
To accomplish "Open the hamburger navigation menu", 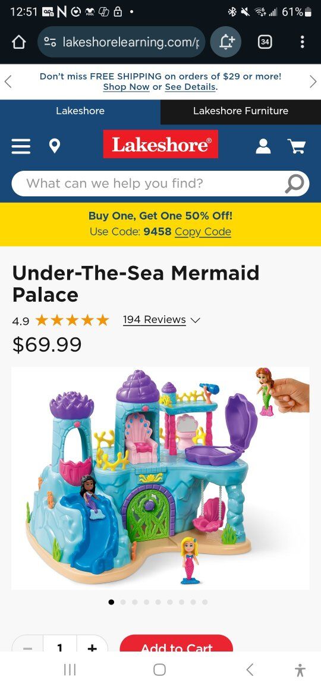I will (x=21, y=146).
